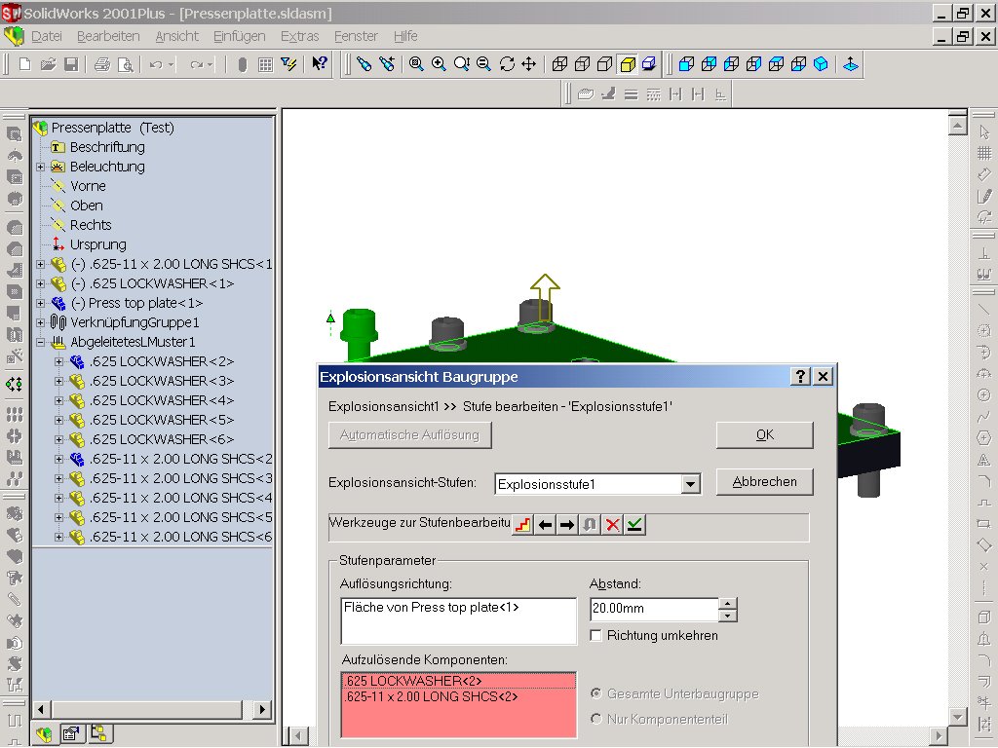The height and width of the screenshot is (748, 998).
Task: Decrease Abstand with down spinner arrow
Action: point(727,616)
